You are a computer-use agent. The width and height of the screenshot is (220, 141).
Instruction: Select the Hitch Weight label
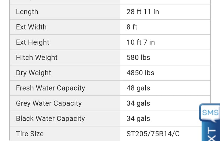(x=37, y=58)
